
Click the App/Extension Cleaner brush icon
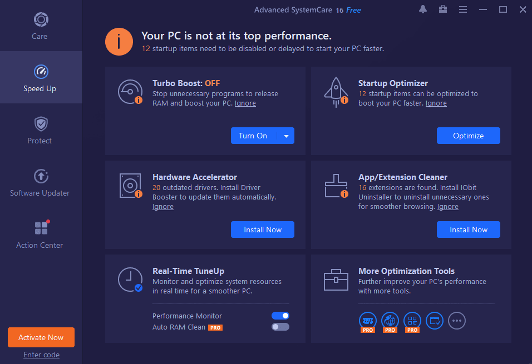tap(336, 186)
